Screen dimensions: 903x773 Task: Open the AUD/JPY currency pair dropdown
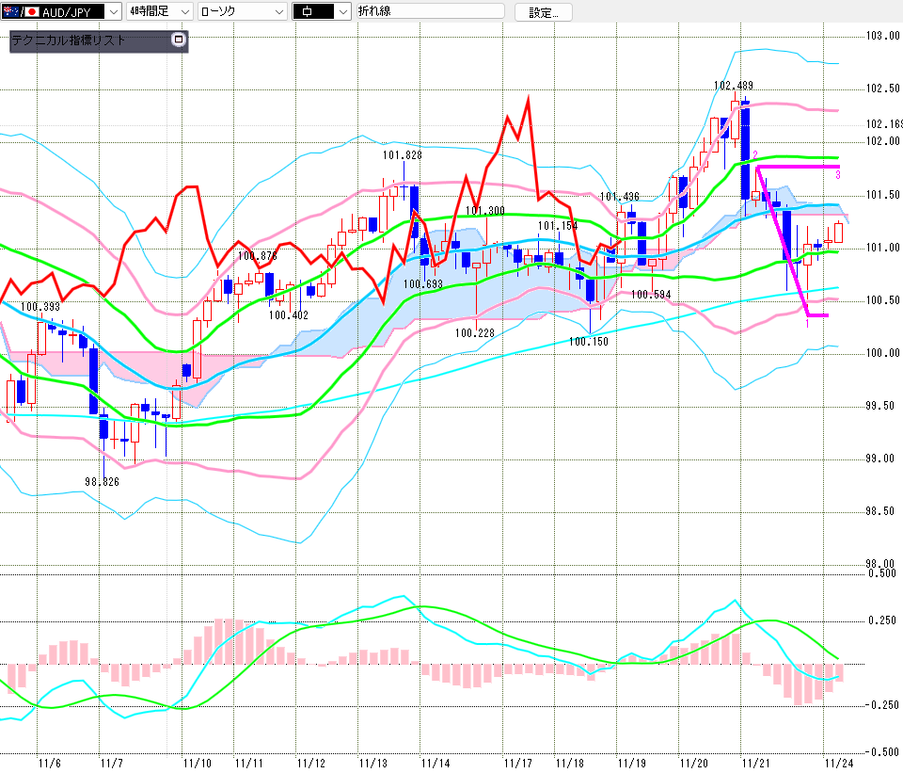114,11
